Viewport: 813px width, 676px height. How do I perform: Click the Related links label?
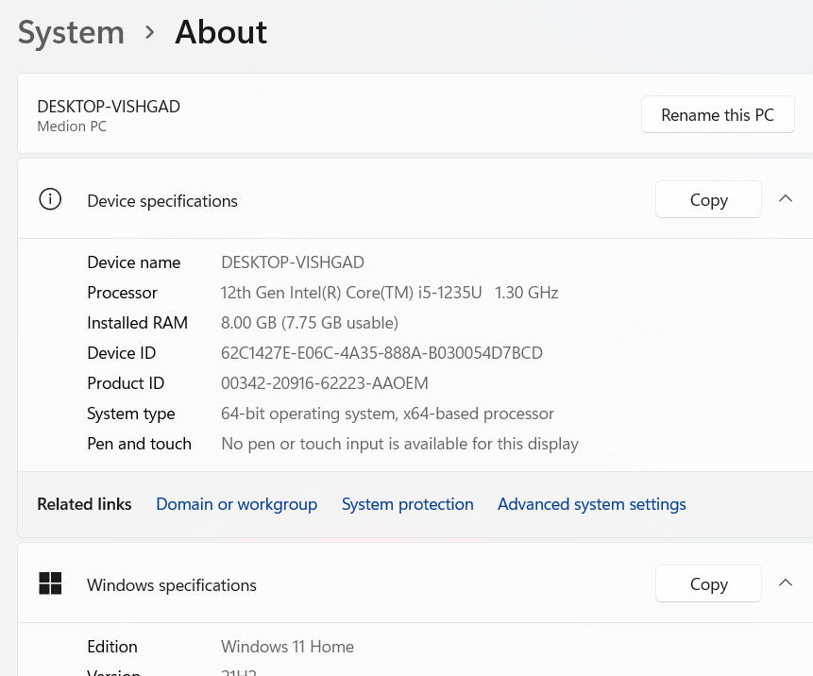[84, 504]
